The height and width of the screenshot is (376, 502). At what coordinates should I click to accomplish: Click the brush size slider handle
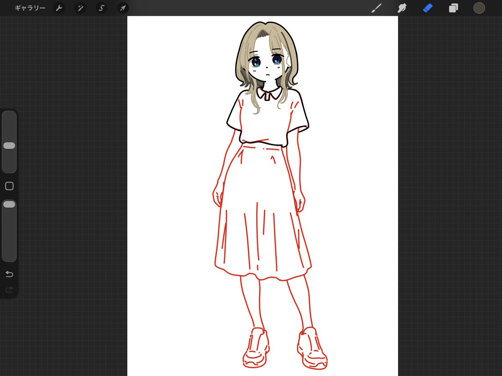pos(9,146)
